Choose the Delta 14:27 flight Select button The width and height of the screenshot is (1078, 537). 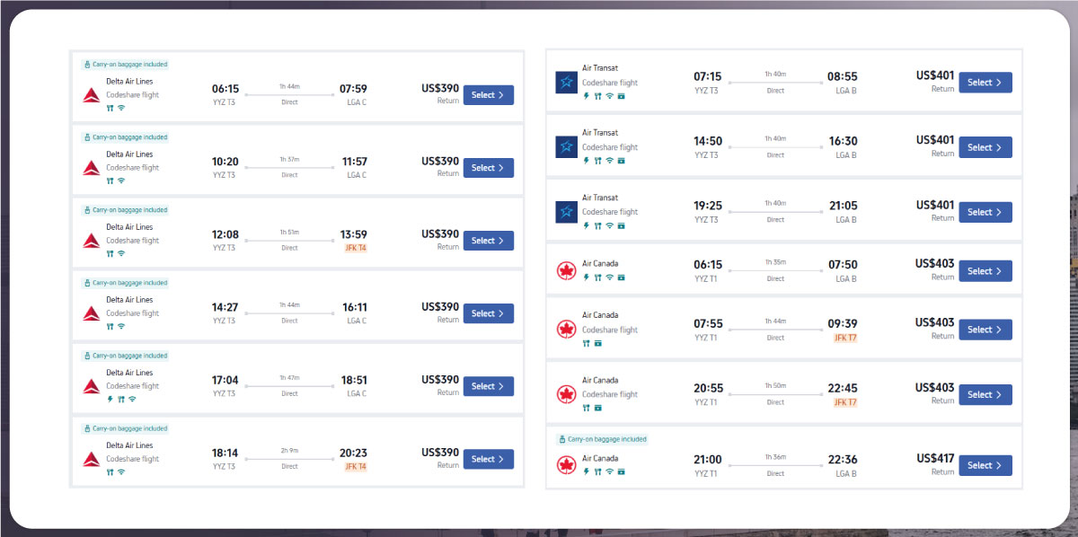[488, 313]
